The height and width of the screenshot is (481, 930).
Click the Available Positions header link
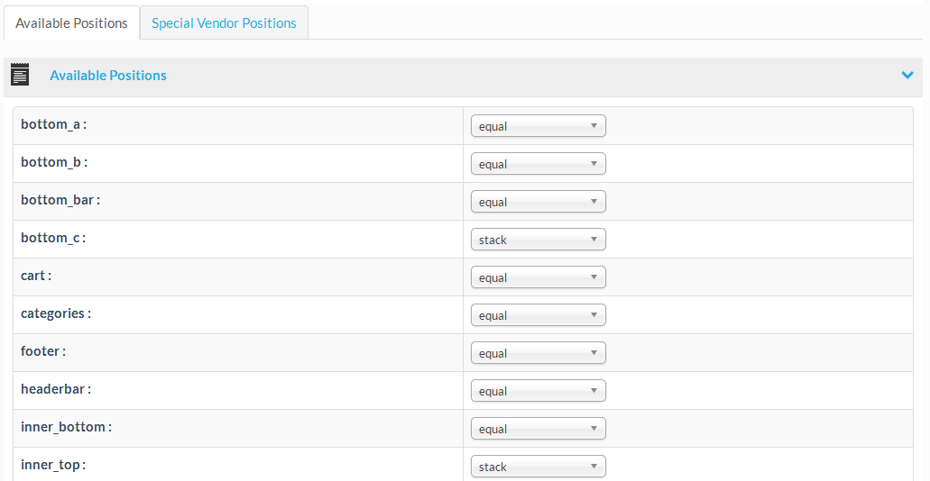coord(108,76)
